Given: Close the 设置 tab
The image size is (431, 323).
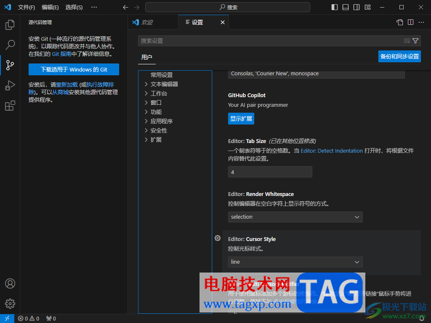Looking at the screenshot, I should [223, 22].
